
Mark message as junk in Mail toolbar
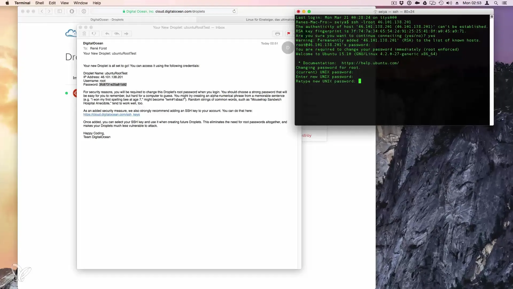[x=94, y=34]
